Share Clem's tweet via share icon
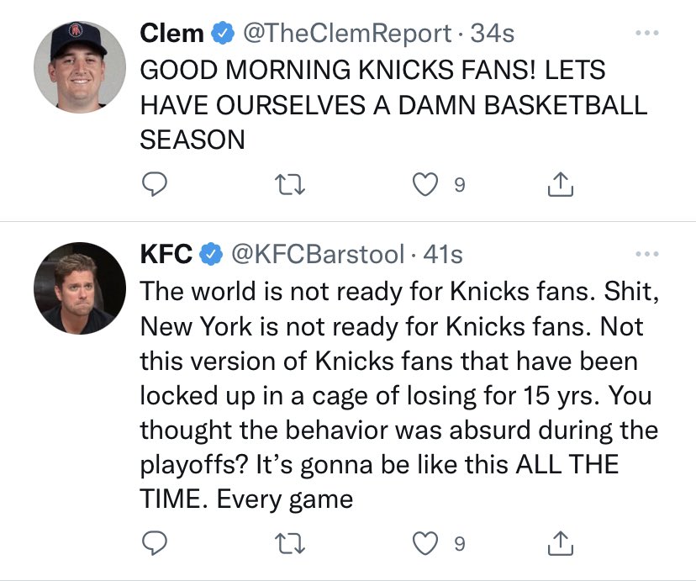The height and width of the screenshot is (581, 696). (x=560, y=184)
